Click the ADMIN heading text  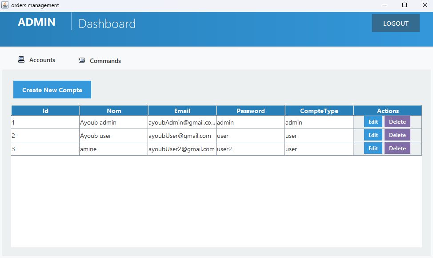[36, 22]
